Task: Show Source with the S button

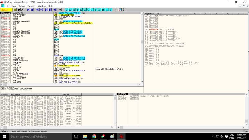Action: coord(110,10)
